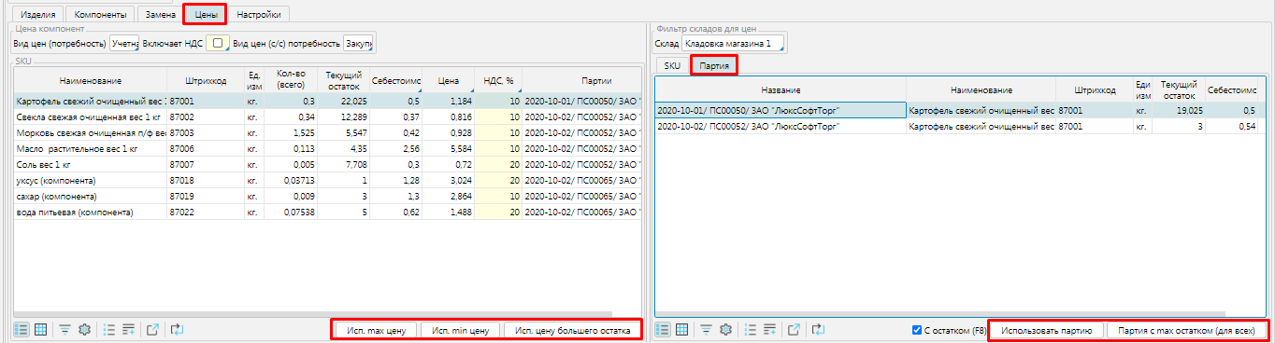
Task: Open settings gear in Партия toolbar
Action: [725, 329]
